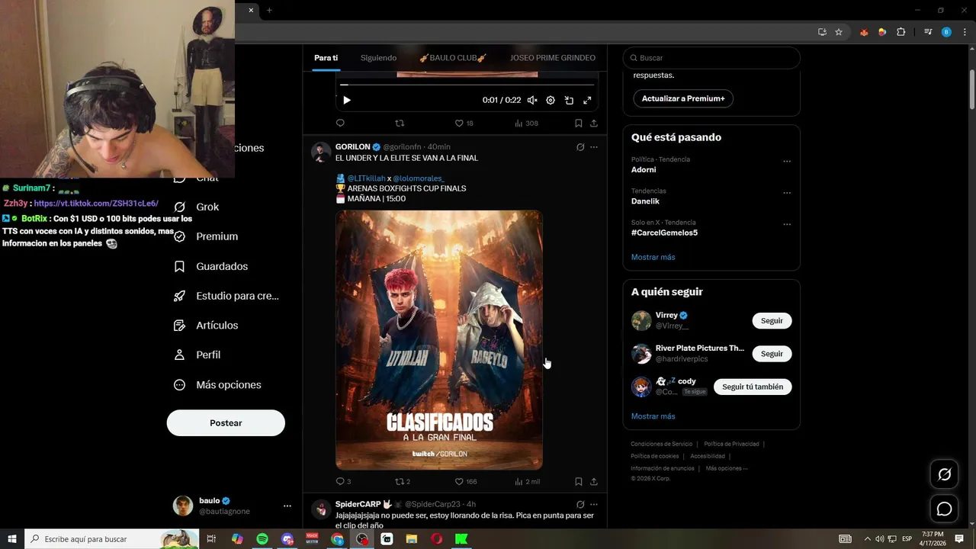The height and width of the screenshot is (549, 976).
Task: Switch to the Para ti tab
Action: [x=326, y=58]
